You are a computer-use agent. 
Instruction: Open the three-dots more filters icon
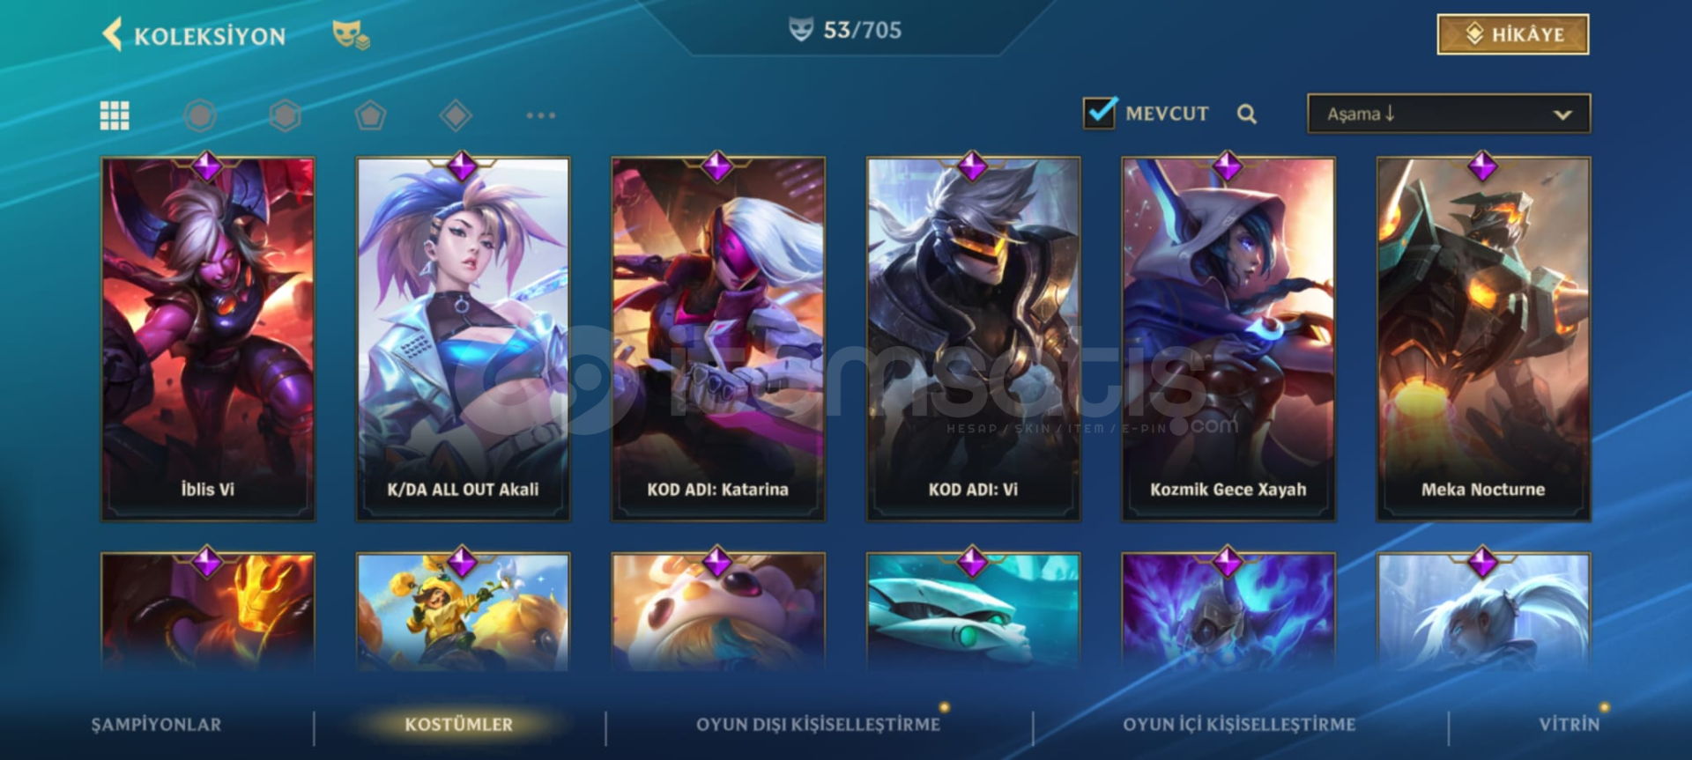(540, 115)
